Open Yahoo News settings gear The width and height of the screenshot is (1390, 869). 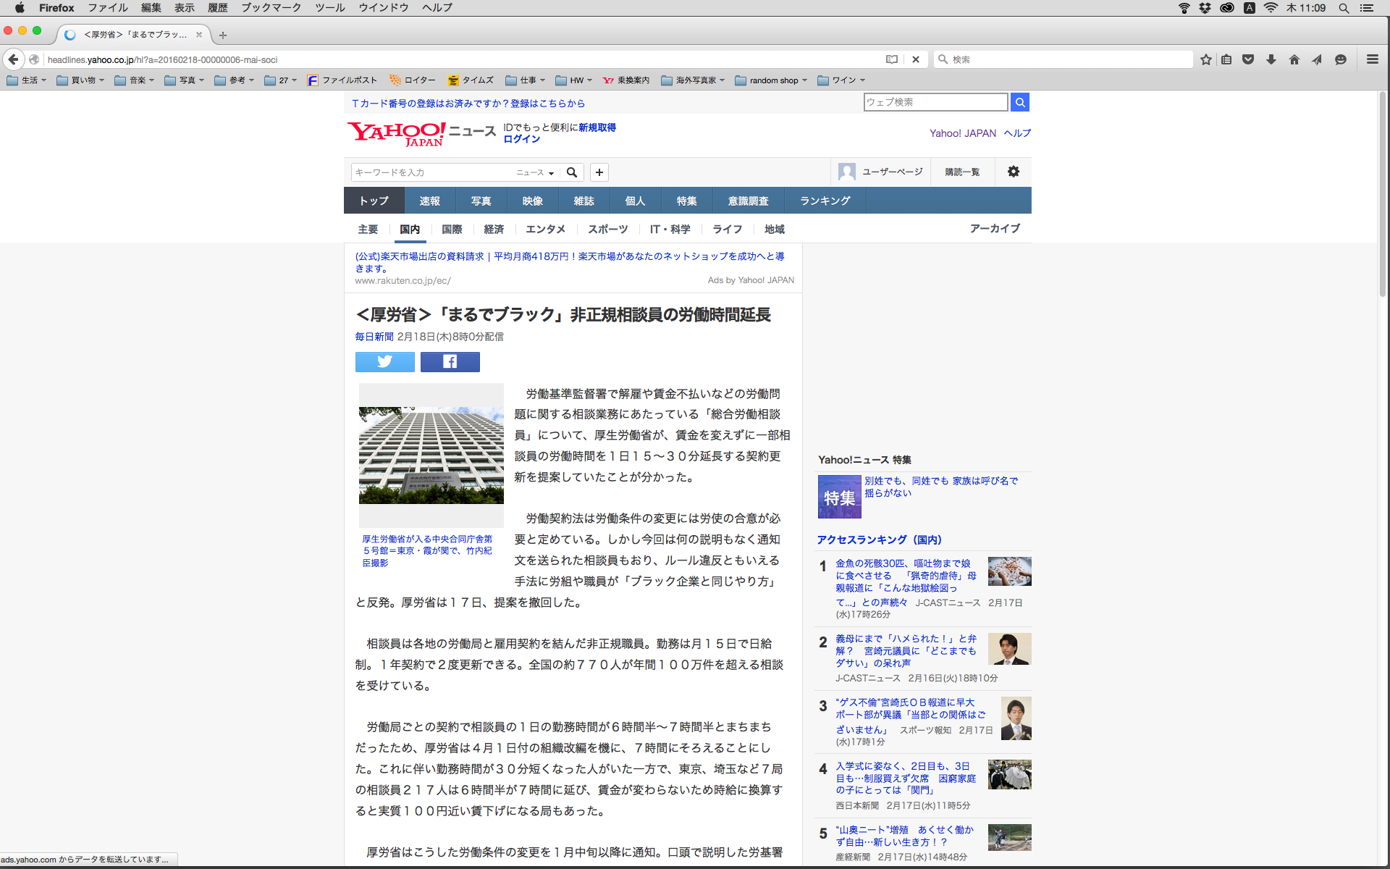(1013, 172)
